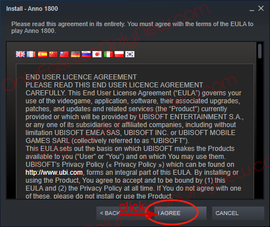The width and height of the screenshot is (270, 227).
Task: Close the Install - Anno 1800 dialog
Action: pos(261,9)
